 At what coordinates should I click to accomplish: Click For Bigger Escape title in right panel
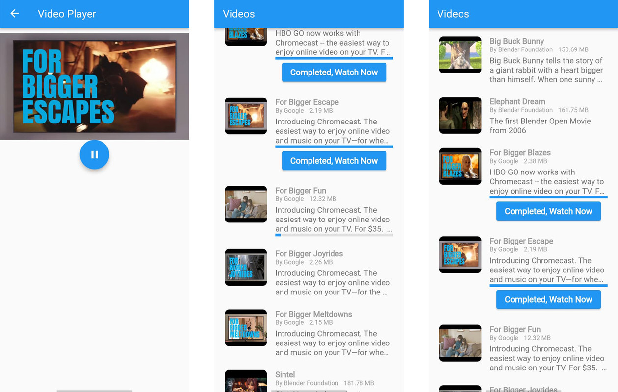[x=521, y=241]
